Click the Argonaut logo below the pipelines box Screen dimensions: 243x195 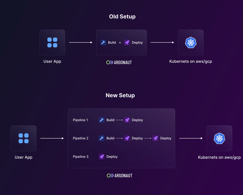coord(120,176)
